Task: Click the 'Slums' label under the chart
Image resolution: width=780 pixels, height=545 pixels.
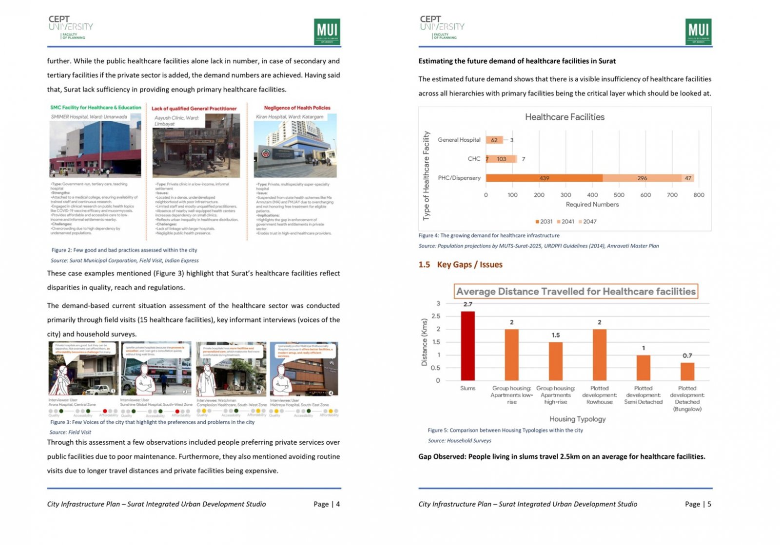Action: tap(468, 388)
